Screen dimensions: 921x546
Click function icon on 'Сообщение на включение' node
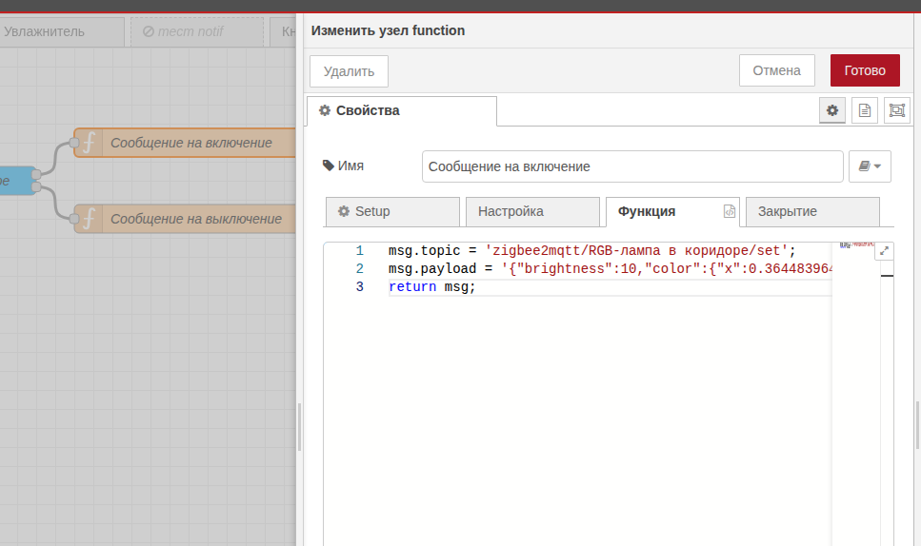(89, 143)
